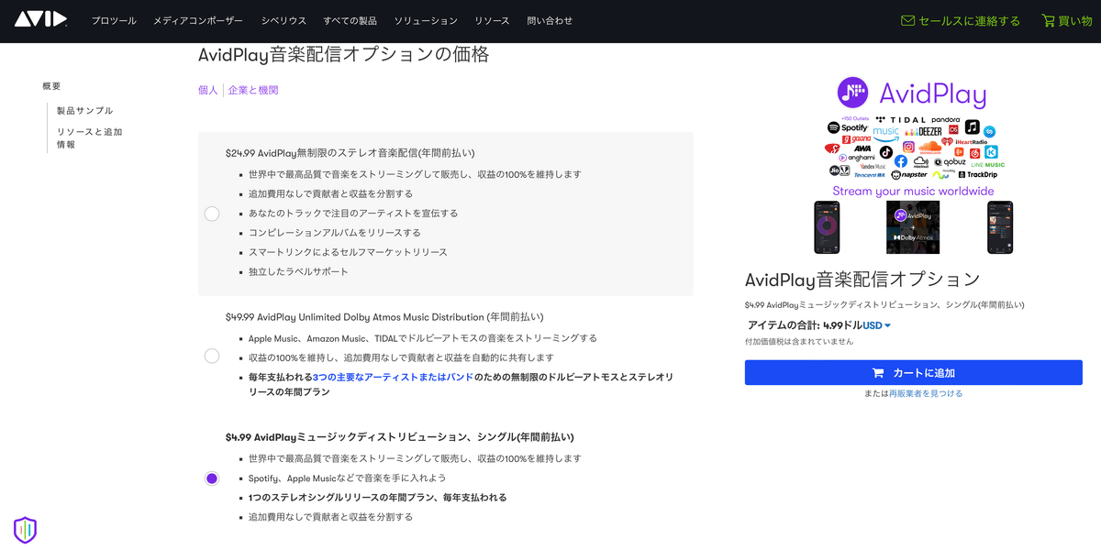Open the シベリウス menu

[x=284, y=20]
